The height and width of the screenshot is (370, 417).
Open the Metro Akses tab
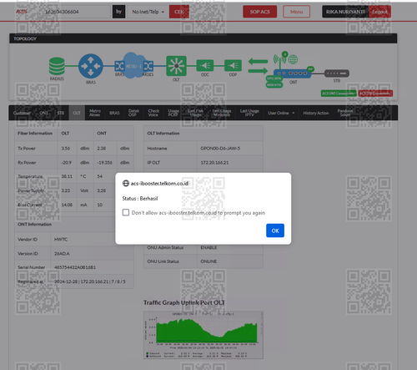coord(95,113)
